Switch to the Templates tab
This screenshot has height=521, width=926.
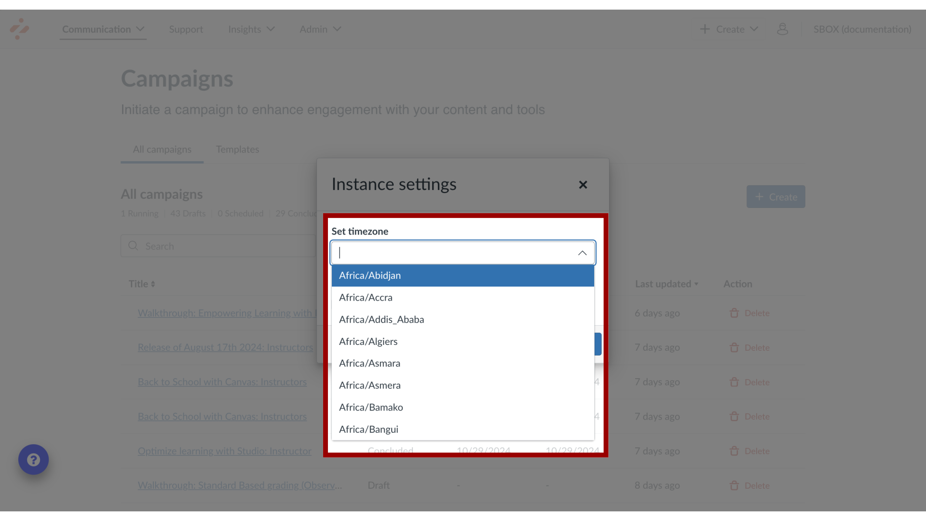pos(237,150)
